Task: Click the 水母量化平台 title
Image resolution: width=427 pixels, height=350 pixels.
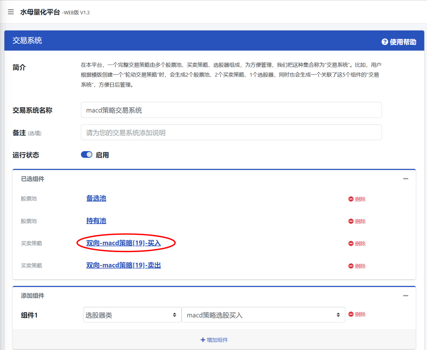Action: pyautogui.click(x=40, y=12)
